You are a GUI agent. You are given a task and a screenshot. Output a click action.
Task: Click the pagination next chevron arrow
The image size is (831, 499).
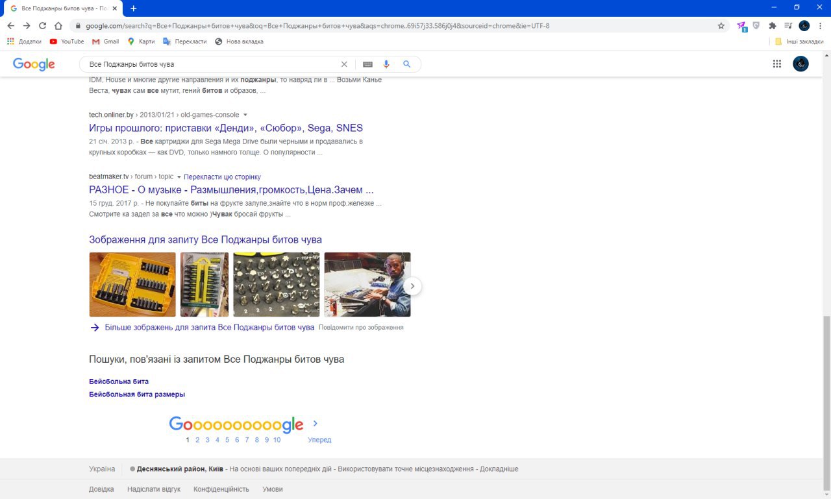coord(316,424)
